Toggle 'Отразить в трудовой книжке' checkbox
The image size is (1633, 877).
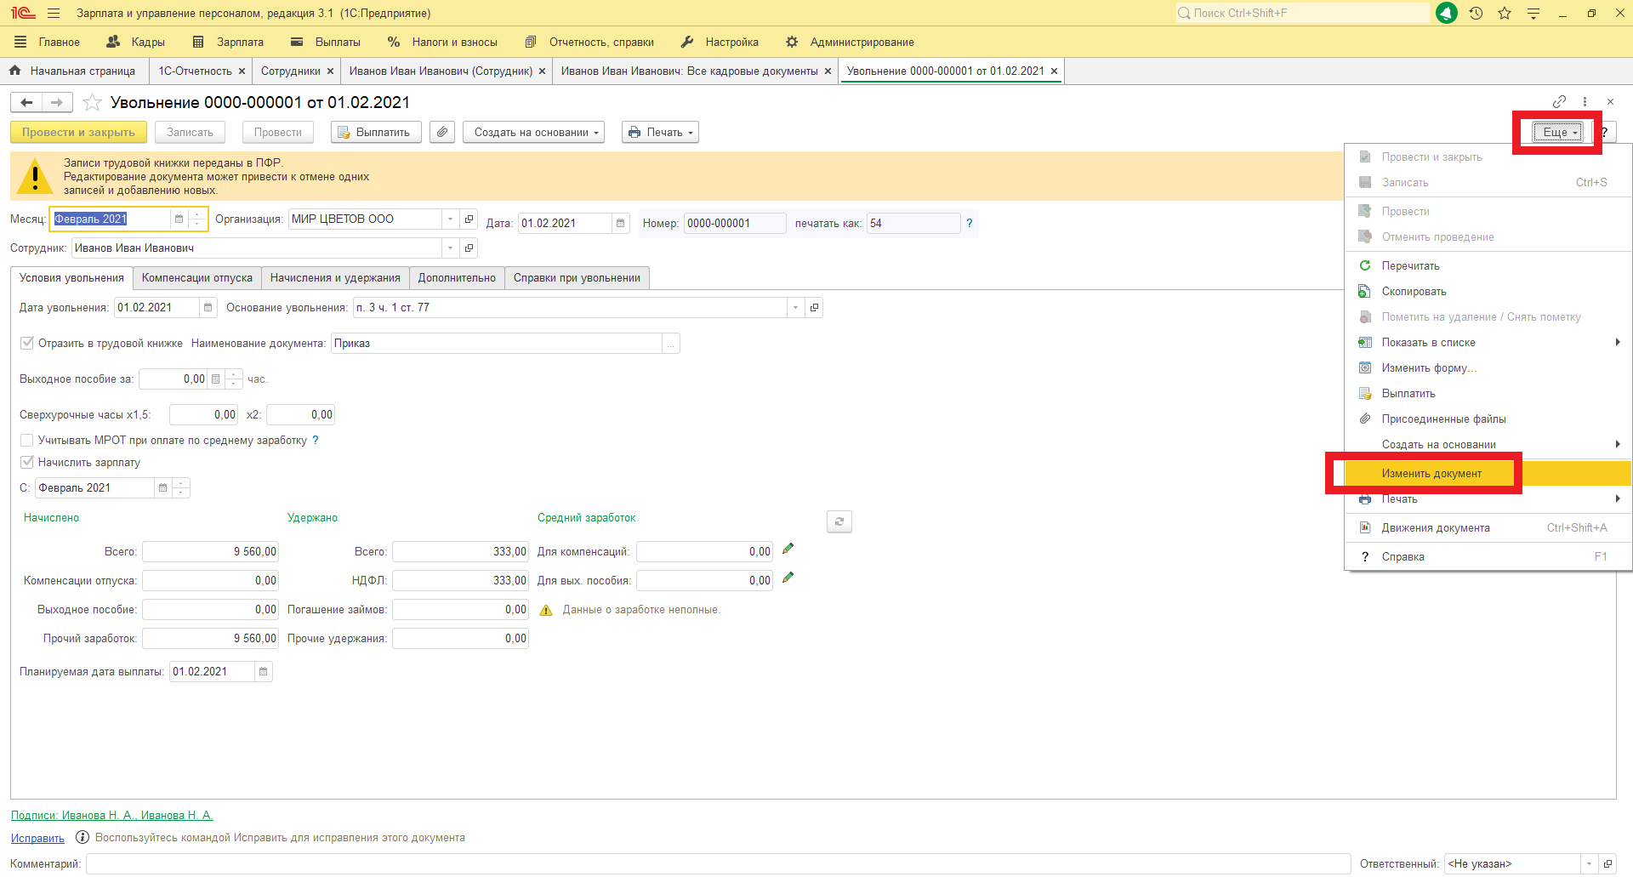tap(27, 344)
